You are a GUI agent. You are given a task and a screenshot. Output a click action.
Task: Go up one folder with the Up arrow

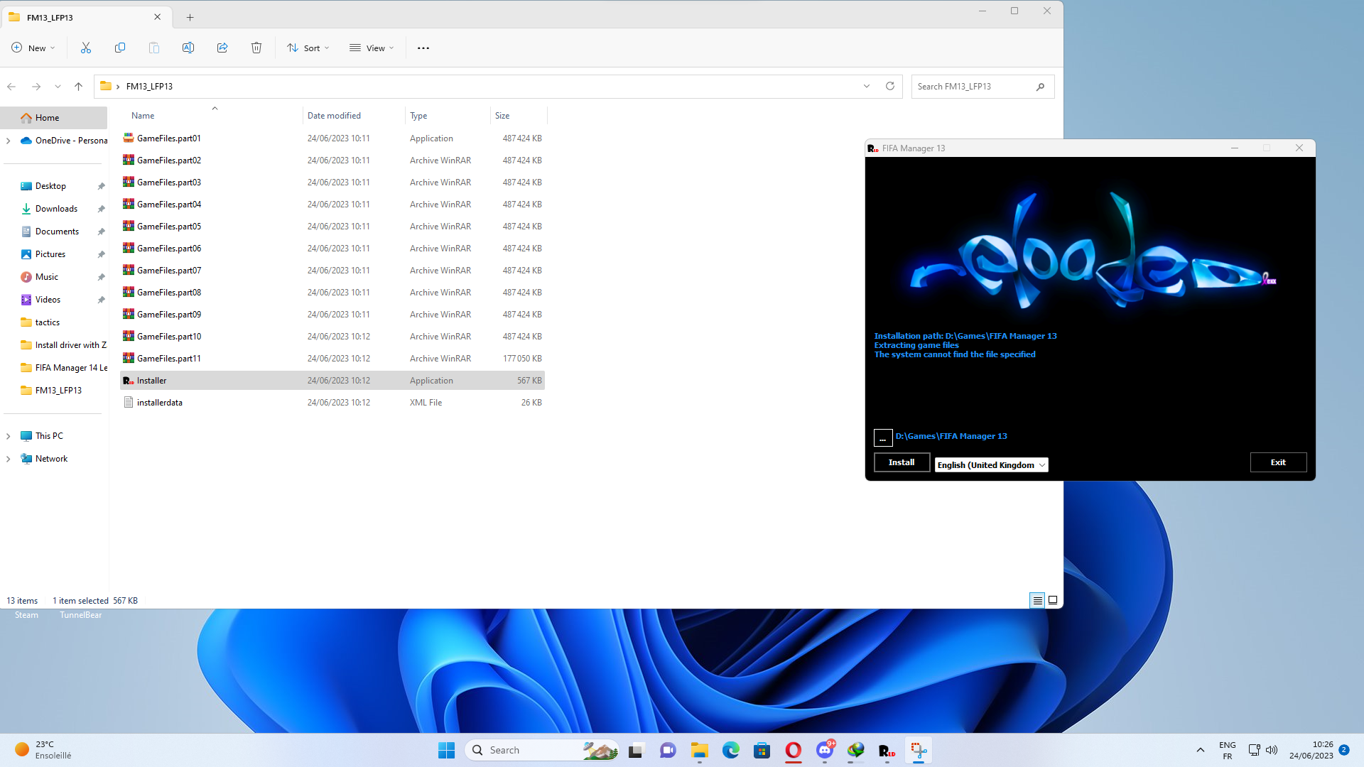[x=79, y=86]
